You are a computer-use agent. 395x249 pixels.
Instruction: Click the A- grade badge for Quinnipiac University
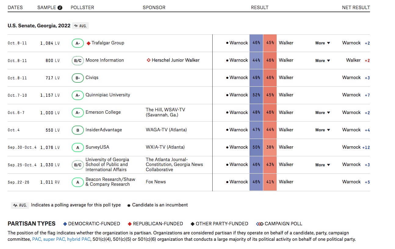coord(78,95)
